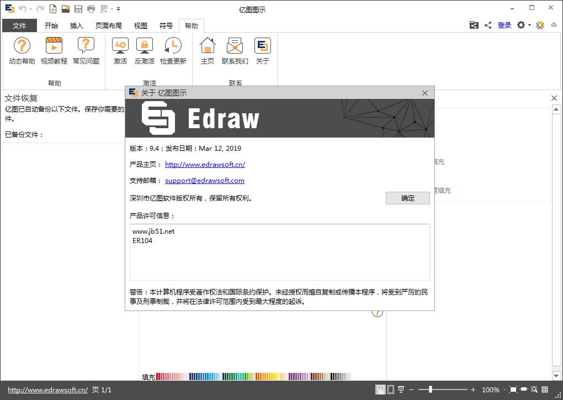The height and width of the screenshot is (400, 563).
Task: Open the http://www.edrawsoft.cn/ link in the dialog
Action: pos(205,164)
